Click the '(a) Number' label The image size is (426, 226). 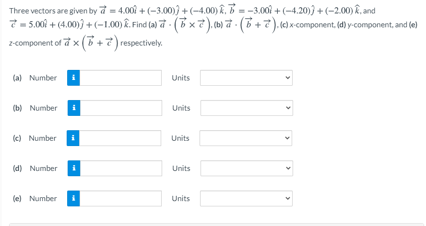coord(35,78)
